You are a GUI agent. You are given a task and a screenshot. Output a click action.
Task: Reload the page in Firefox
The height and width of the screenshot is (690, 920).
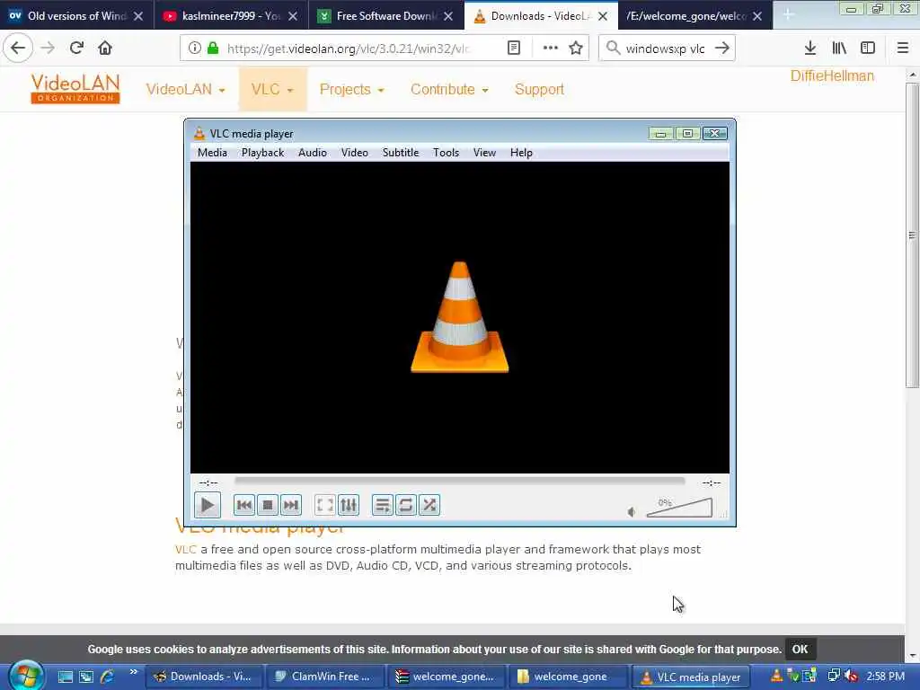pyautogui.click(x=76, y=48)
